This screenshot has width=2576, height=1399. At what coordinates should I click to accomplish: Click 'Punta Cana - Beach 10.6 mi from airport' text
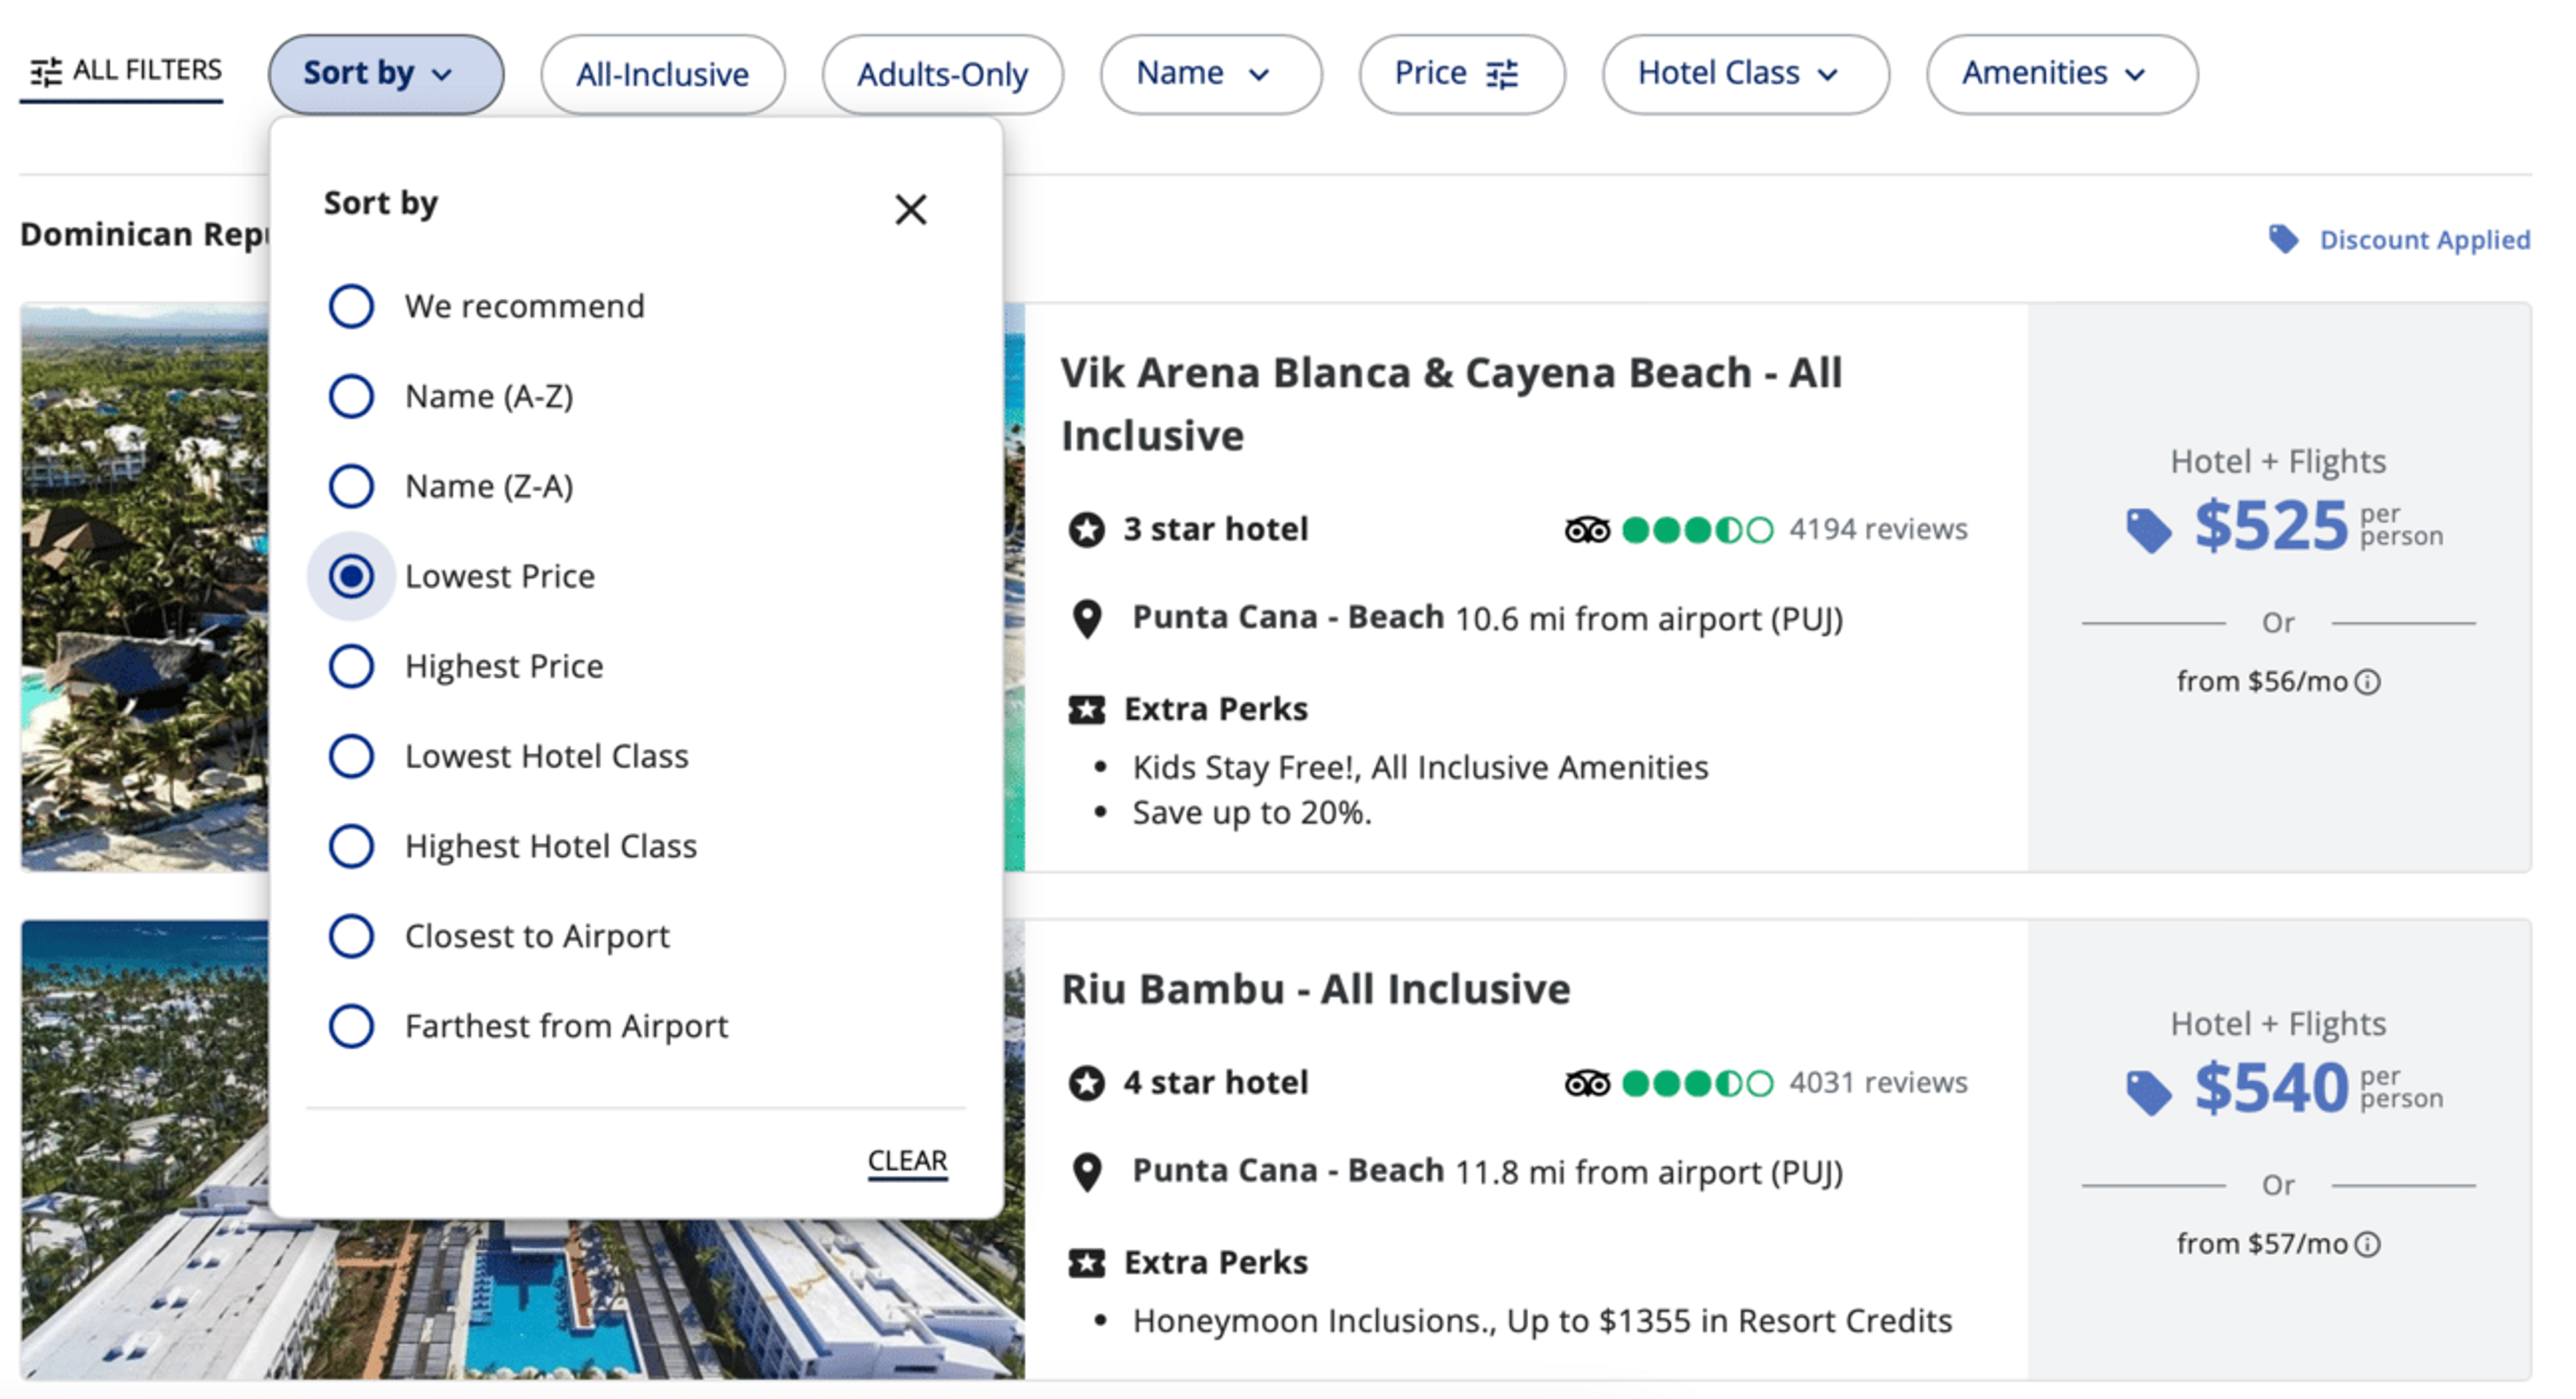(x=1487, y=619)
